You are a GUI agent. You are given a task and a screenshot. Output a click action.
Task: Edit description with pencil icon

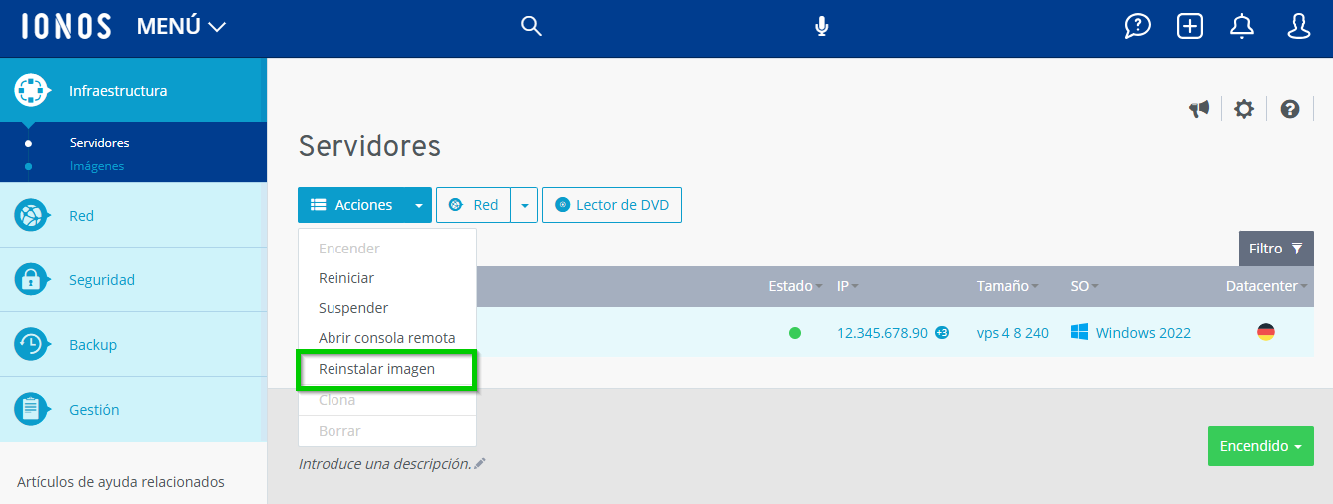(x=480, y=463)
